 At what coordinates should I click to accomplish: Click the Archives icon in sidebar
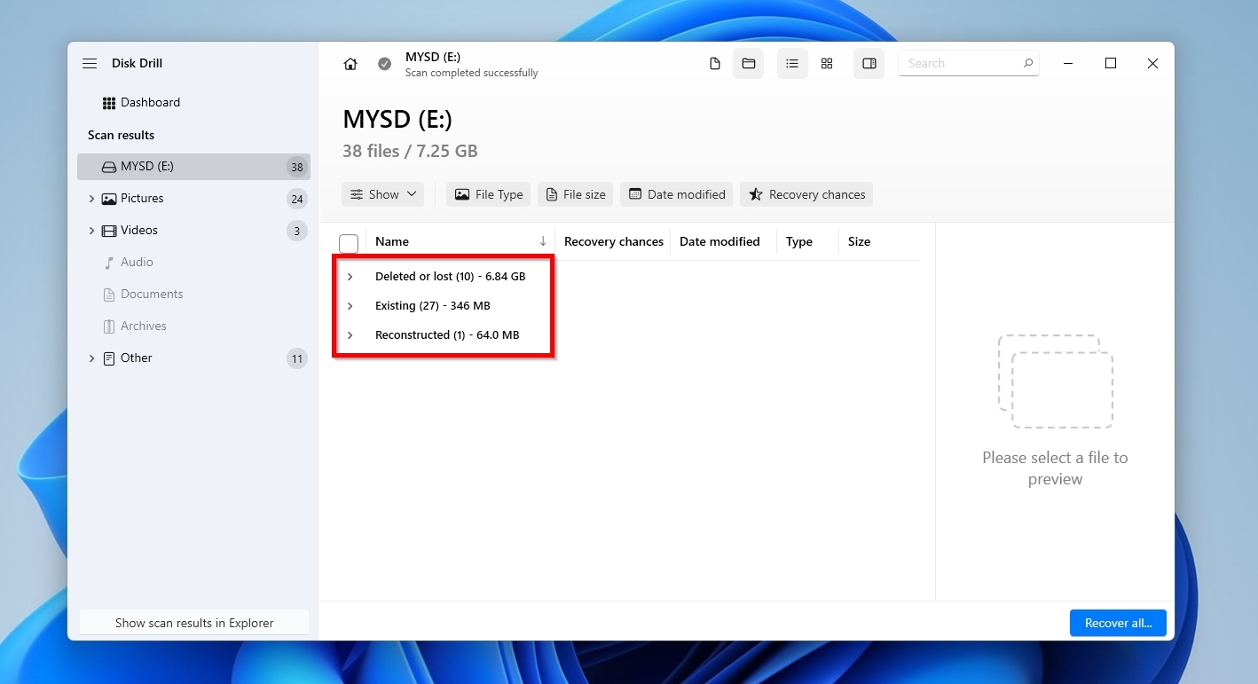coord(109,326)
